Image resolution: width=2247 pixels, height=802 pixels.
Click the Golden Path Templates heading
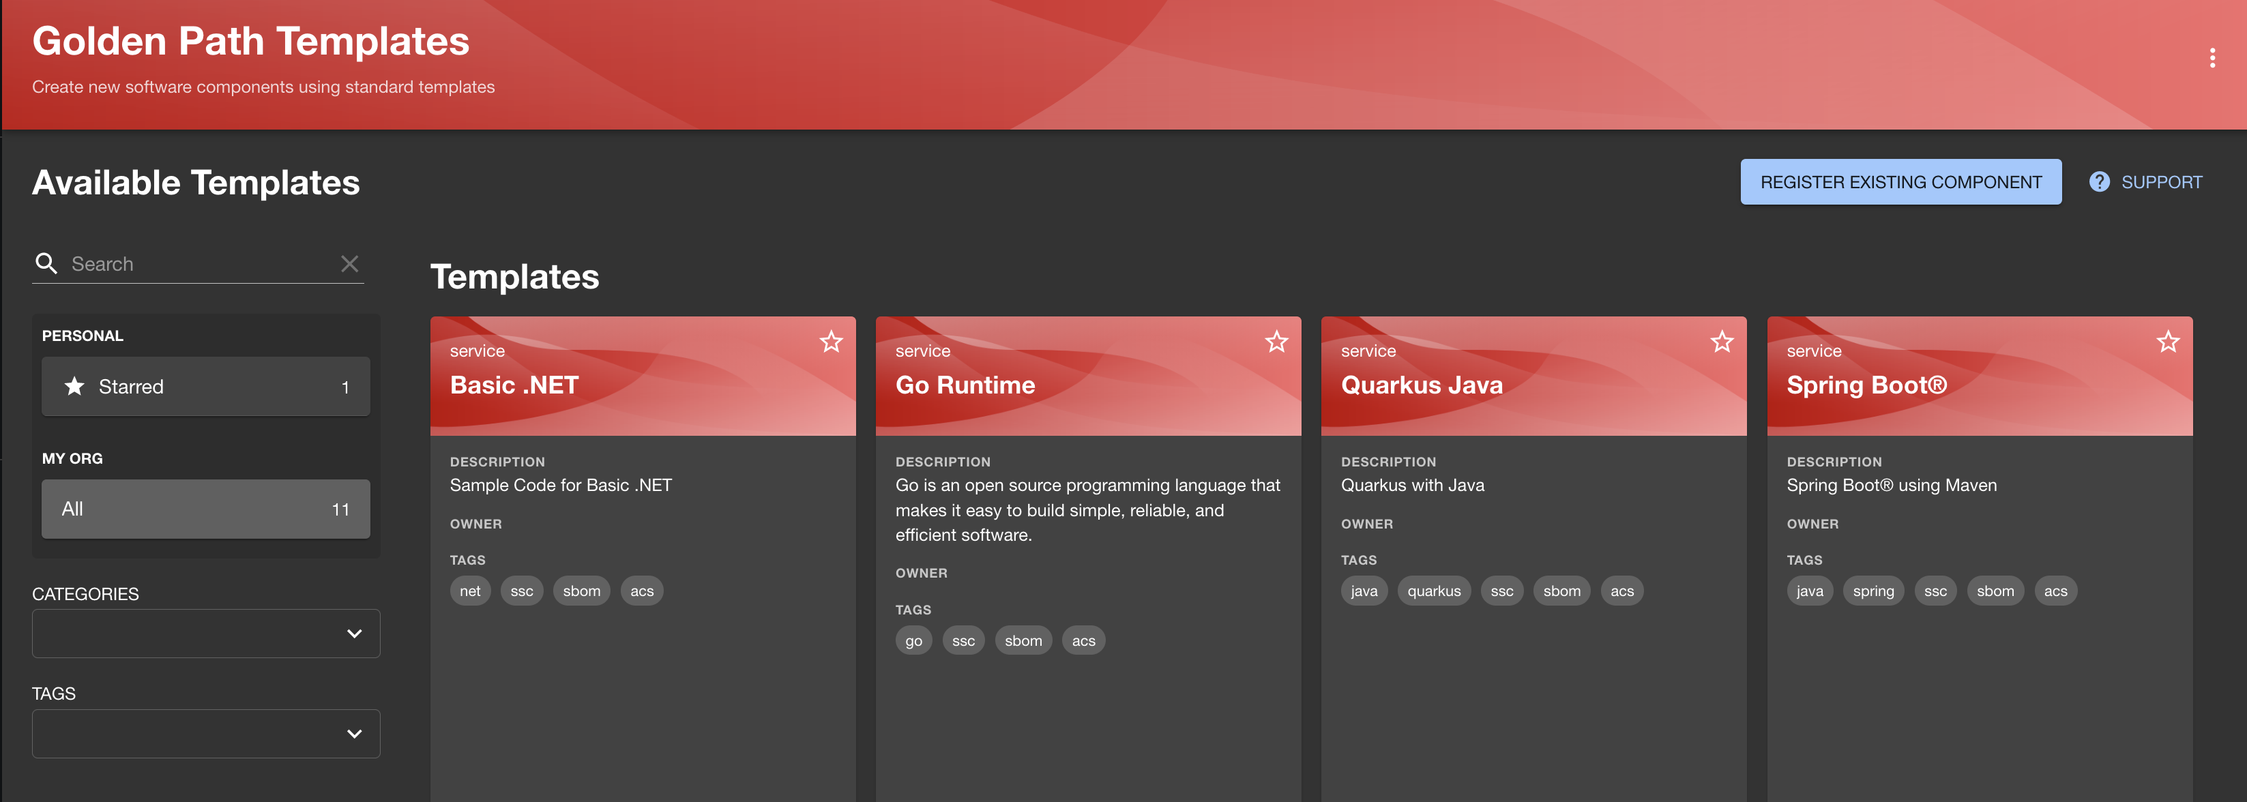[250, 41]
